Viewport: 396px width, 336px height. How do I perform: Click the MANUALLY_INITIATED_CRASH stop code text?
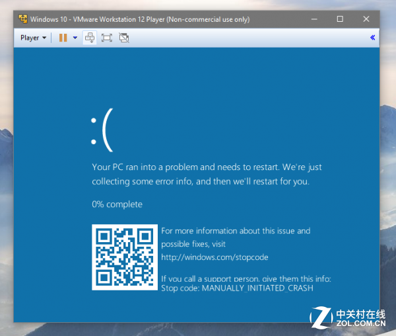tap(257, 288)
